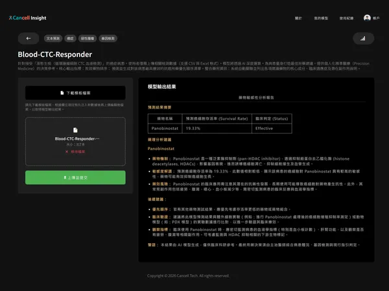Click the user avatar icon

[367, 18]
